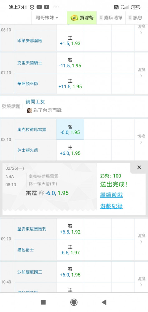The width and height of the screenshot is (148, 312).
Task: Tap the 買噱幣 coin icon
Action: coord(75,18)
